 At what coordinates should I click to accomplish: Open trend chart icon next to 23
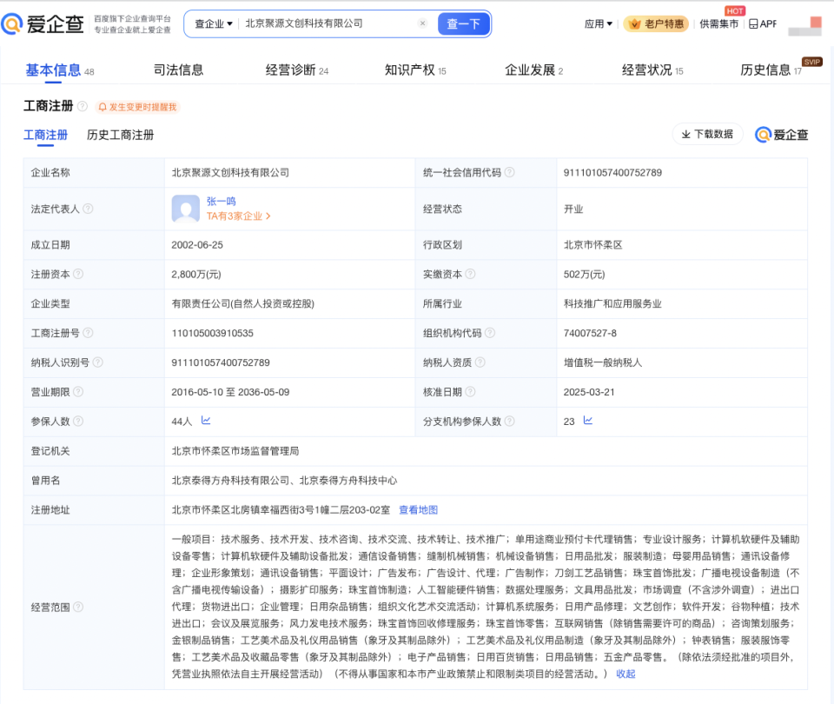click(x=588, y=421)
